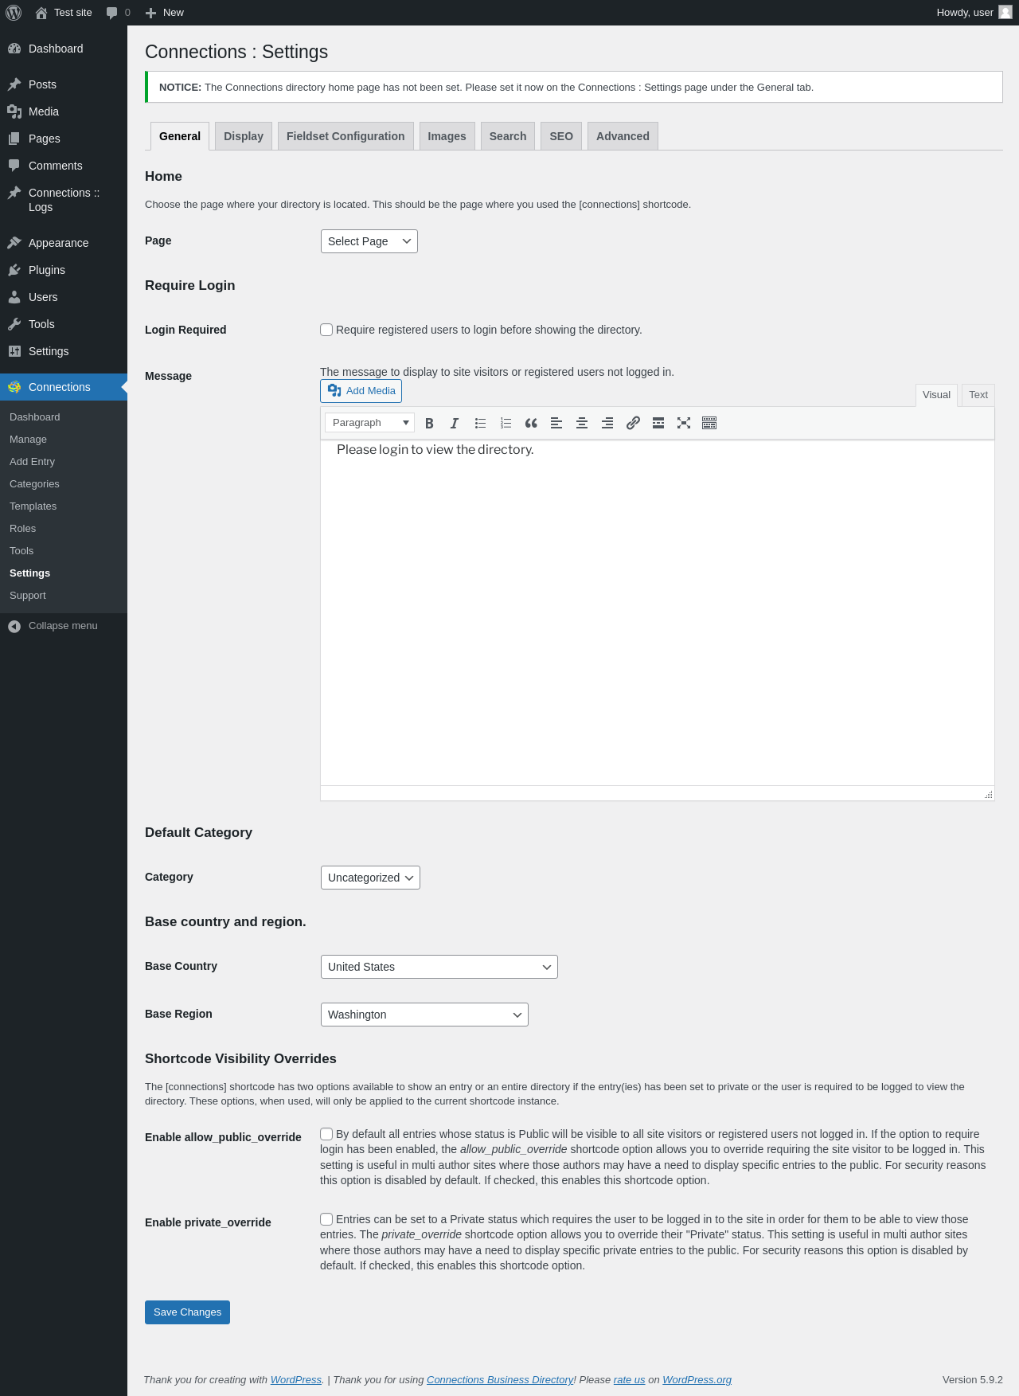Click the rate us link
This screenshot has height=1396, width=1019.
[x=629, y=1380]
